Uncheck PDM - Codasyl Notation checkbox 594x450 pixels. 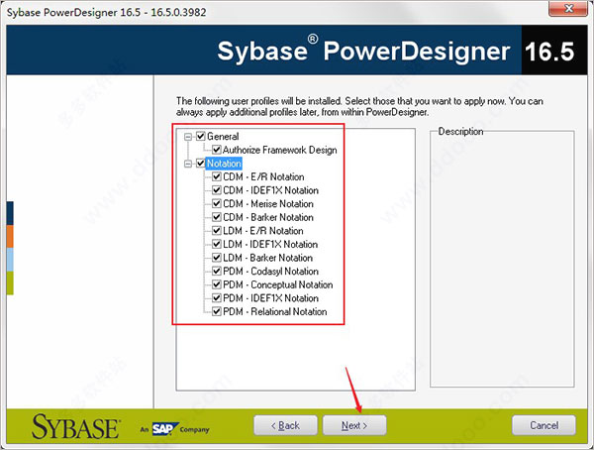(x=216, y=271)
